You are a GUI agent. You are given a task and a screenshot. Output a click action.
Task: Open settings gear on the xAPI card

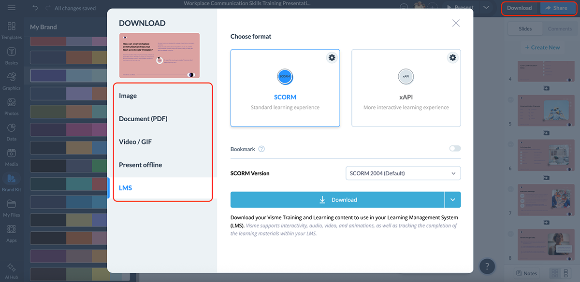(x=452, y=57)
